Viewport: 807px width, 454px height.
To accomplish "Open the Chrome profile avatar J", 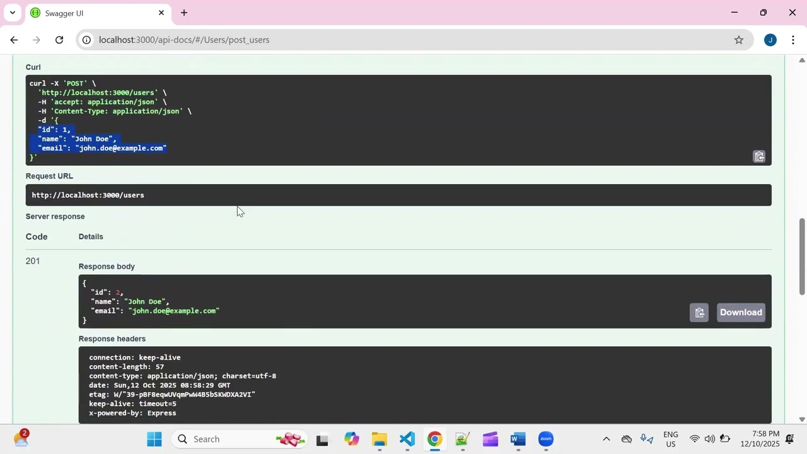I will tap(770, 40).
